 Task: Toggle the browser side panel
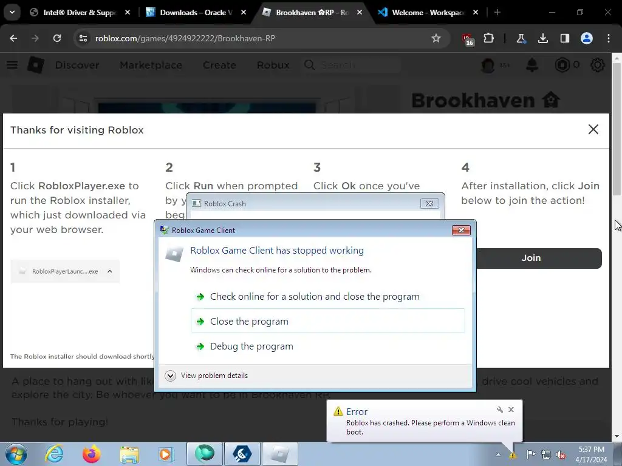coord(564,38)
